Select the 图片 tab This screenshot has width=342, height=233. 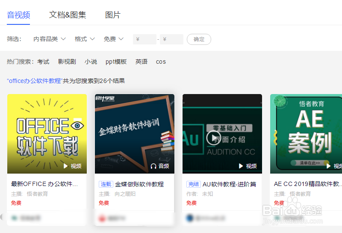(113, 15)
